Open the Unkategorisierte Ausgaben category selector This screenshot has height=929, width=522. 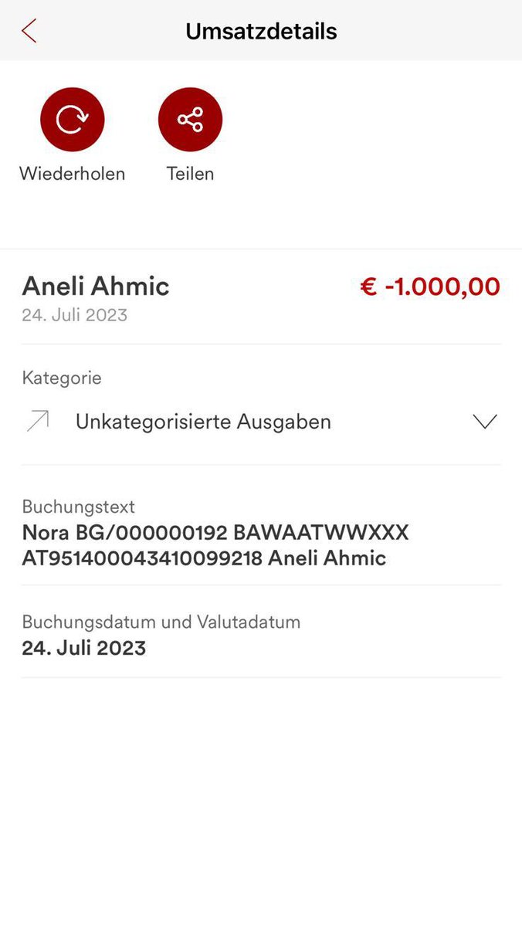pos(203,422)
